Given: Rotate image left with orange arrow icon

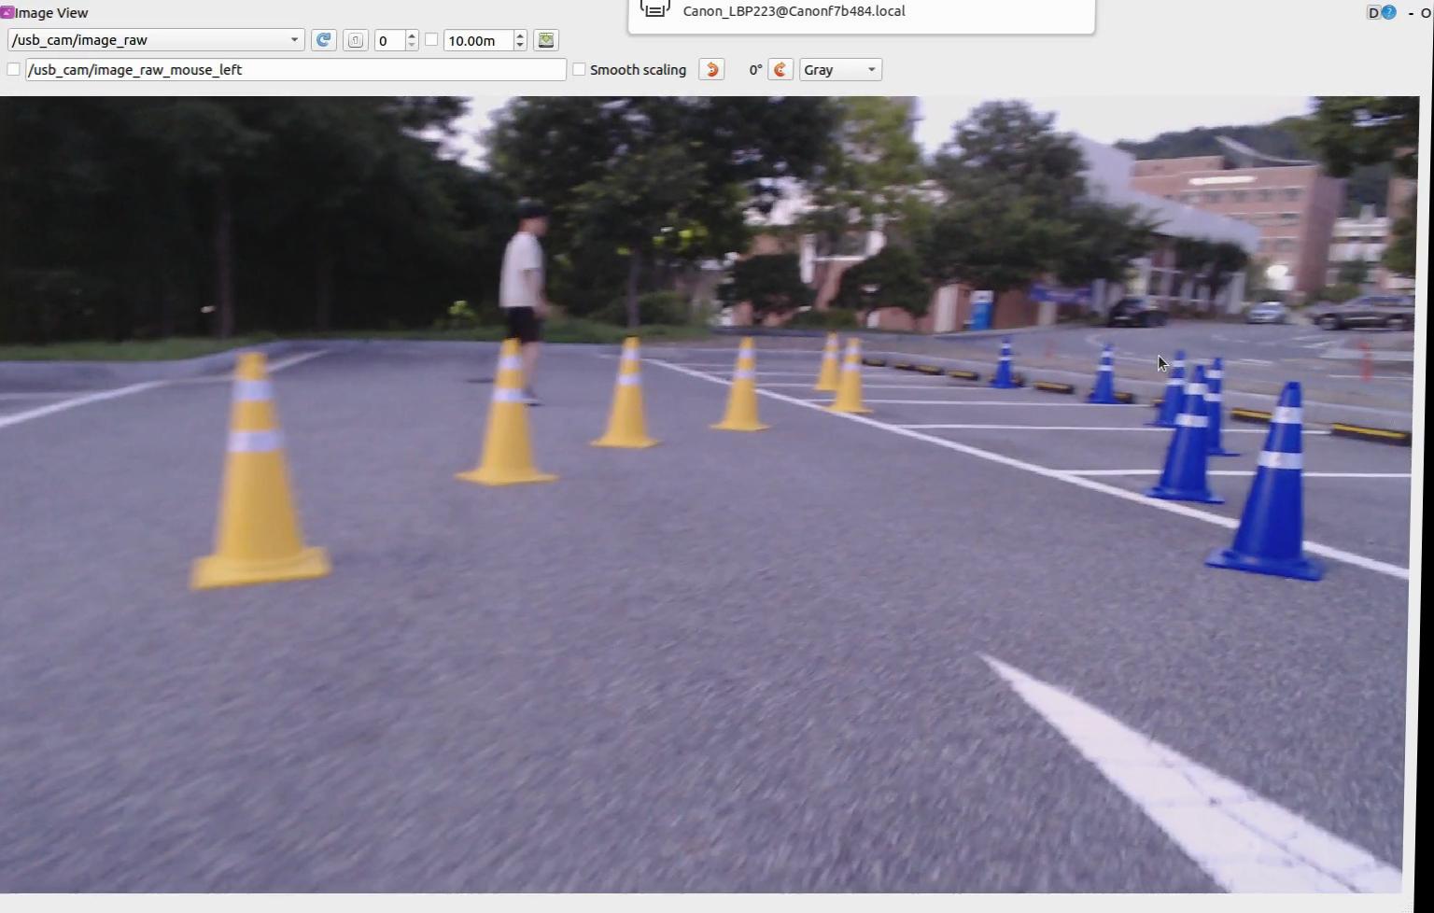Looking at the screenshot, I should [x=711, y=70].
